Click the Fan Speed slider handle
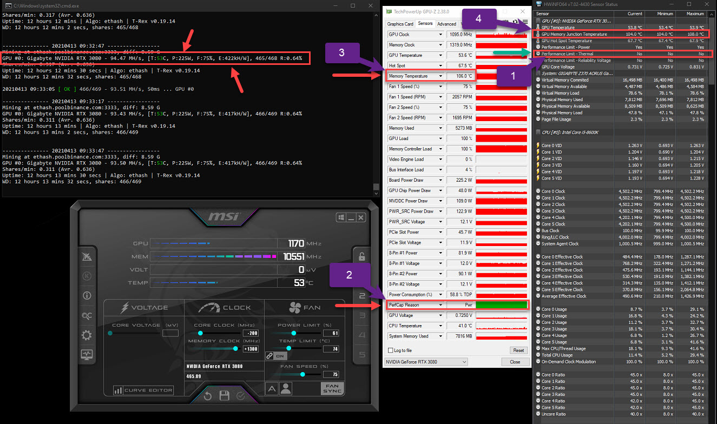This screenshot has height=424, width=717. (x=302, y=374)
